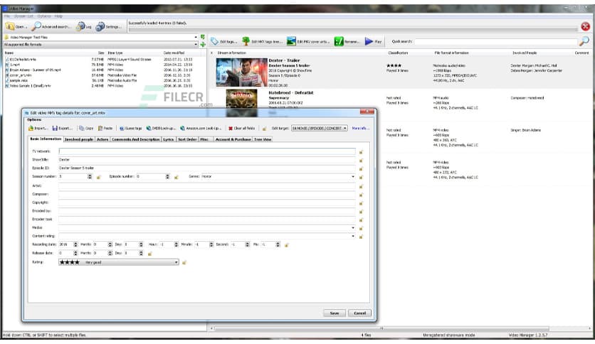Toggle lock icon beside Rating dropdown
The image size is (595, 344).
pos(184,262)
